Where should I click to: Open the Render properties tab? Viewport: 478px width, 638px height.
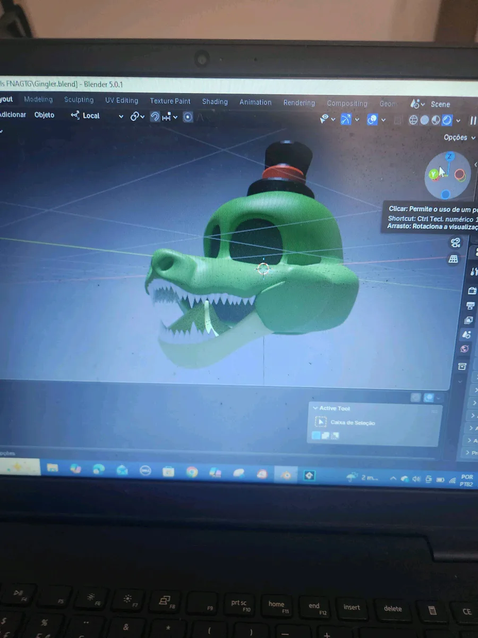(472, 291)
